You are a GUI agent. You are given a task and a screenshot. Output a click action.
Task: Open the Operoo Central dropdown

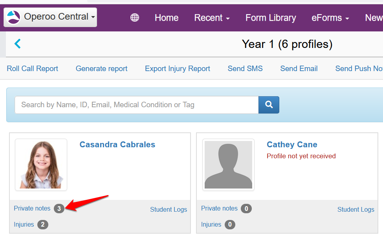click(x=50, y=17)
